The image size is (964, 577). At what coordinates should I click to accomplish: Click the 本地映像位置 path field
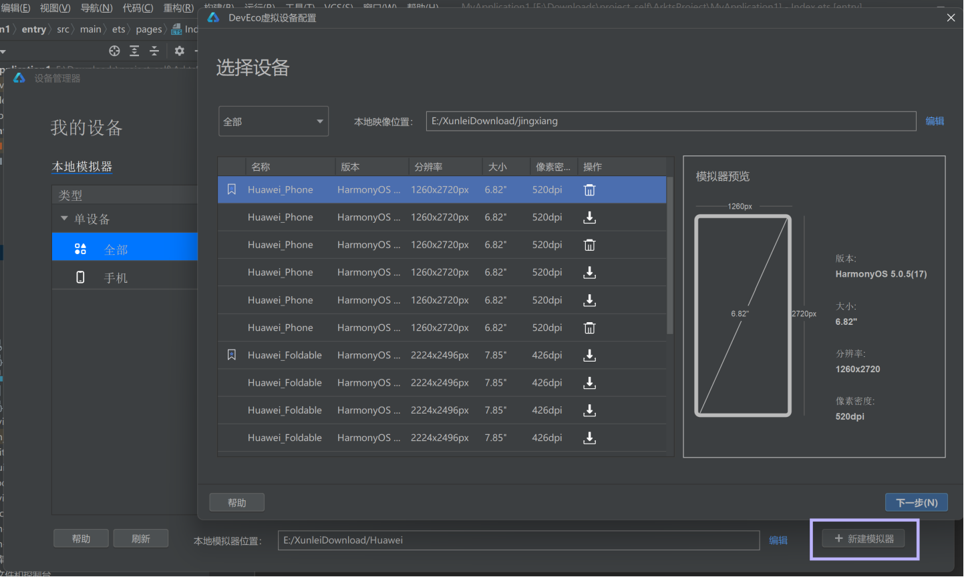[x=671, y=121]
